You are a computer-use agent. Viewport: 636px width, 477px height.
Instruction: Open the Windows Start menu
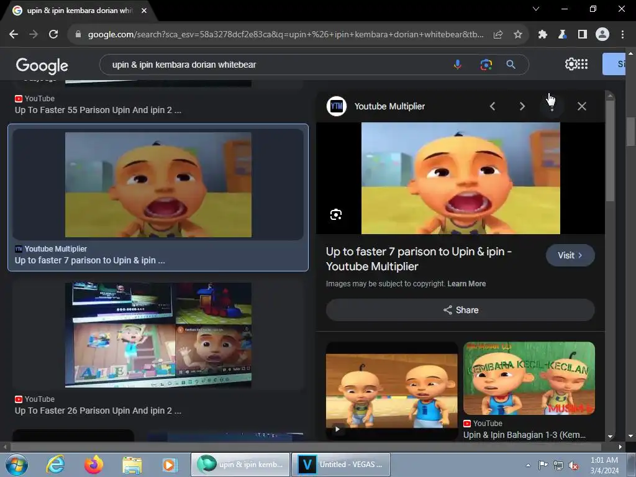16,465
